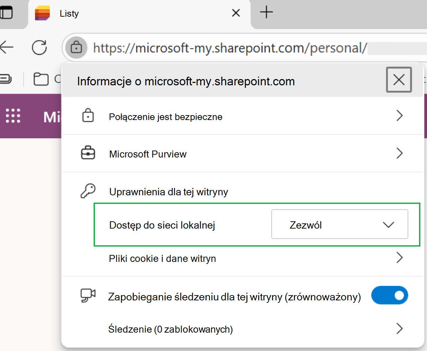Click the tracking prevention camera icon

coord(88,295)
